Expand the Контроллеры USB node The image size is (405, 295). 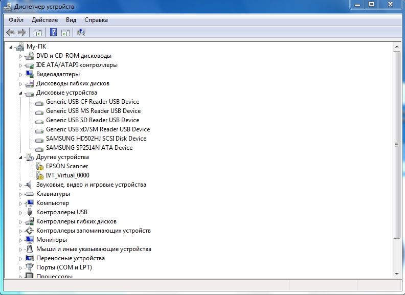(x=20, y=213)
